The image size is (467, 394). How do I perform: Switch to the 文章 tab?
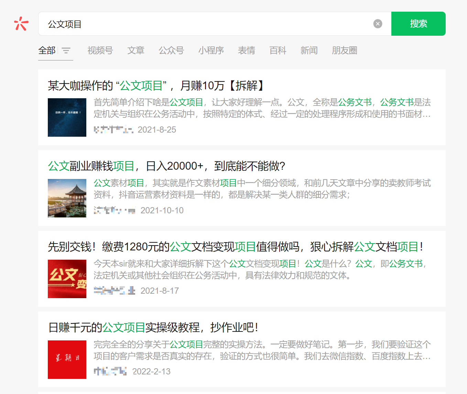point(136,51)
